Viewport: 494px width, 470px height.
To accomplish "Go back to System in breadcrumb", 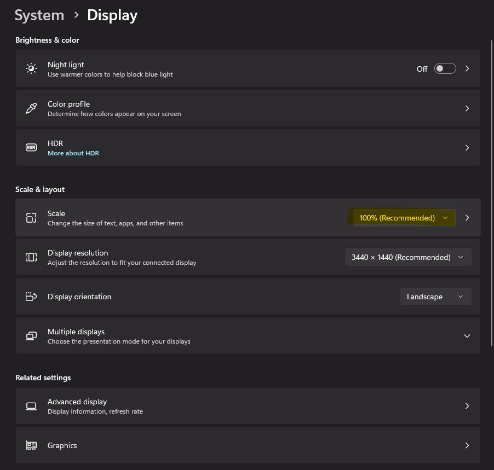I will (39, 15).
